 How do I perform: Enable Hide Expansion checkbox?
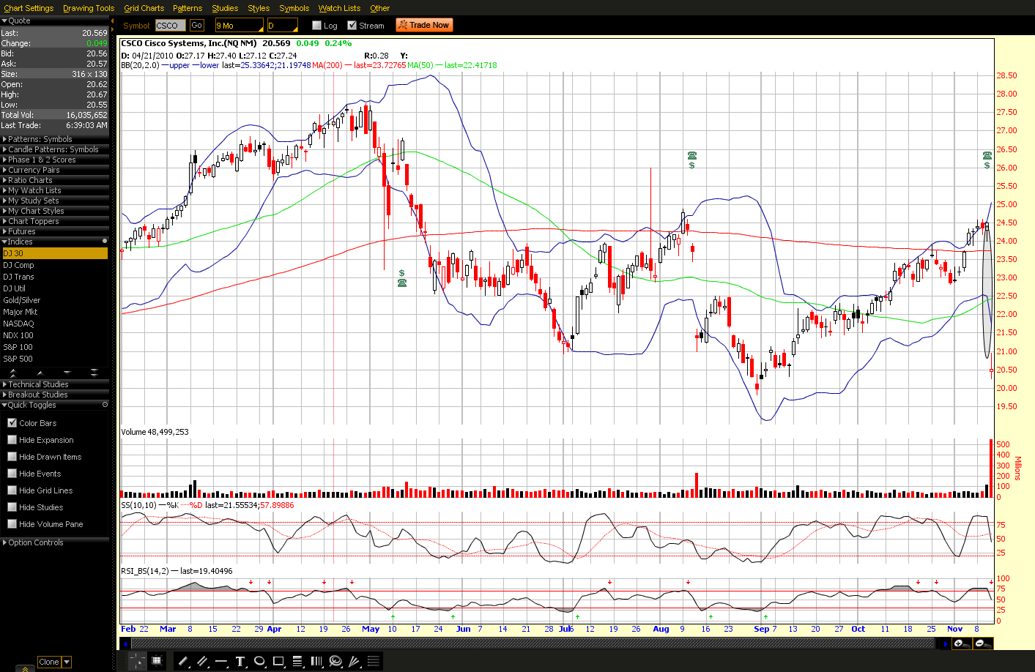pyautogui.click(x=12, y=440)
